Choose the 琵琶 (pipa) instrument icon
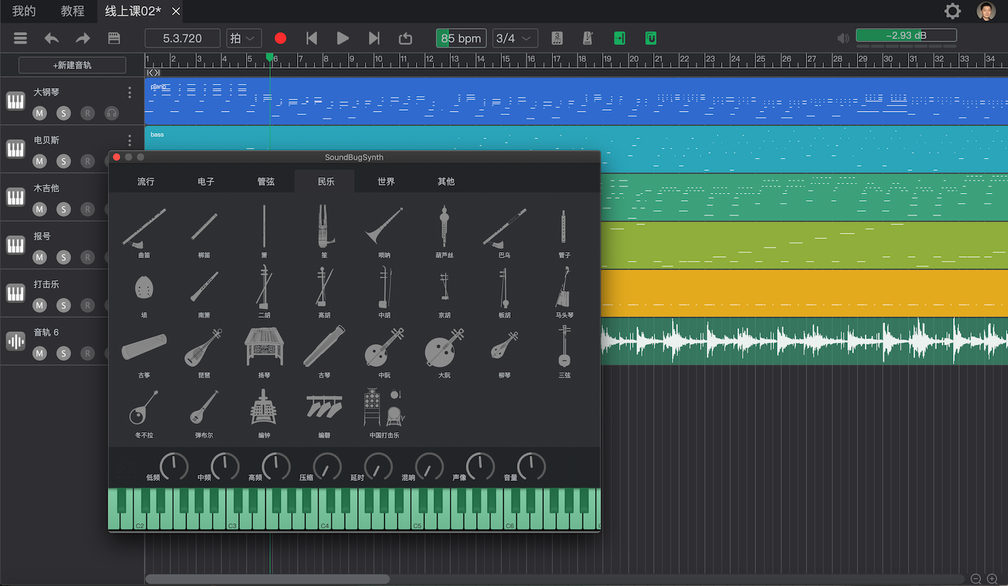The height and width of the screenshot is (586, 1008). (x=204, y=348)
